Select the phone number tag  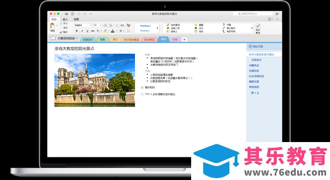click(224, 31)
